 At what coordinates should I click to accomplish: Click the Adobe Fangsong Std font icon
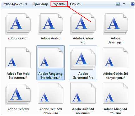50,58
